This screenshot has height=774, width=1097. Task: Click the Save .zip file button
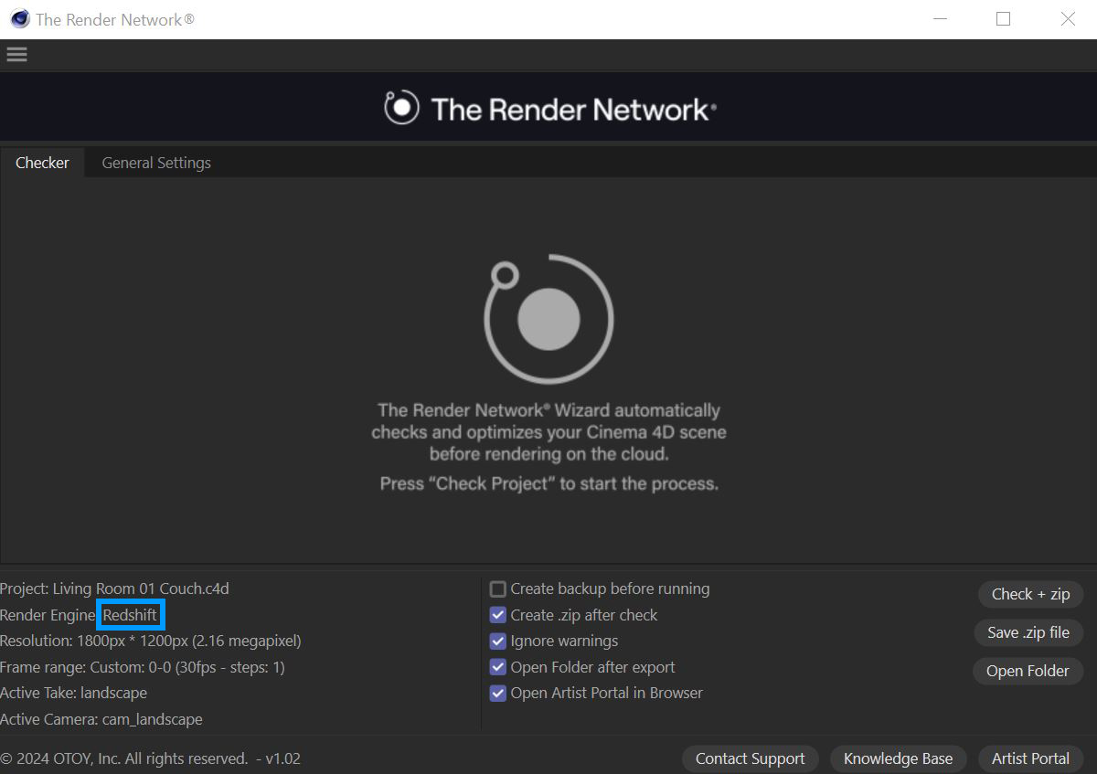pos(1028,632)
